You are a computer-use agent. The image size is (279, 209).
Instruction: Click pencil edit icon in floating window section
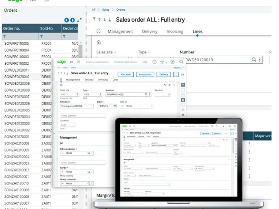pos(169,85)
